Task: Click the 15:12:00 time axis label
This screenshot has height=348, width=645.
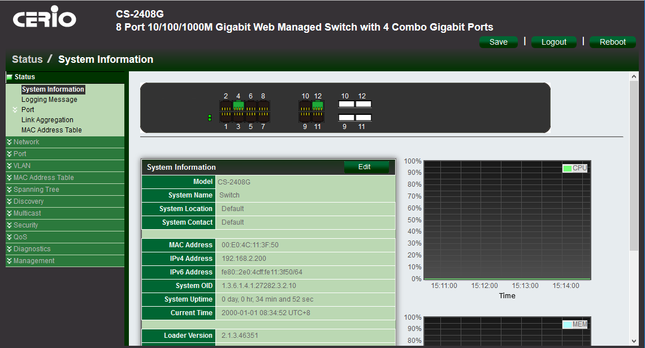Action: 484,286
